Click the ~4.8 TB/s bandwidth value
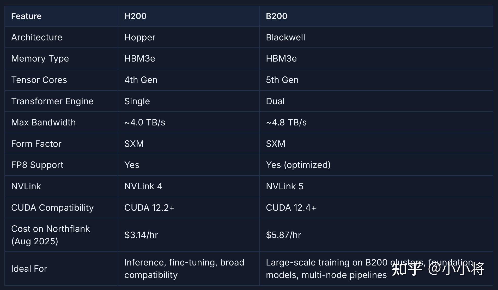 (x=286, y=122)
